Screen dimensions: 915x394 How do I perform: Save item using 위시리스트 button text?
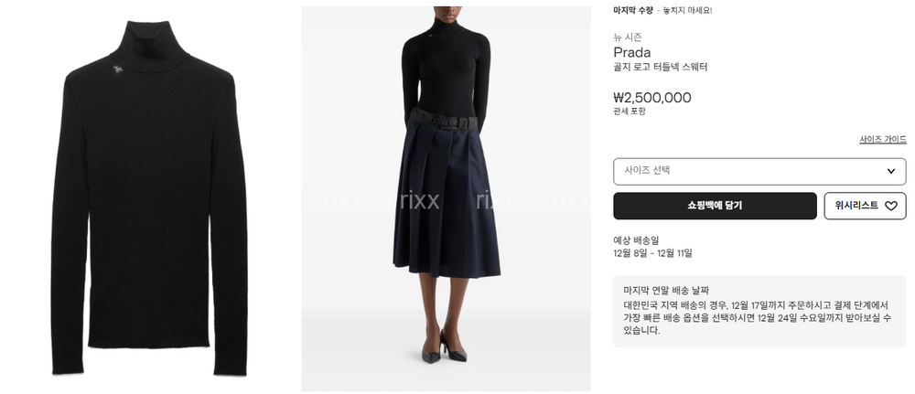point(856,206)
